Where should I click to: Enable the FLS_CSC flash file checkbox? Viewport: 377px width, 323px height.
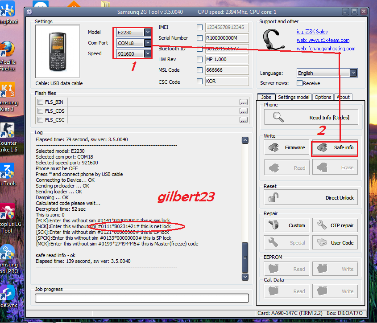[41, 119]
